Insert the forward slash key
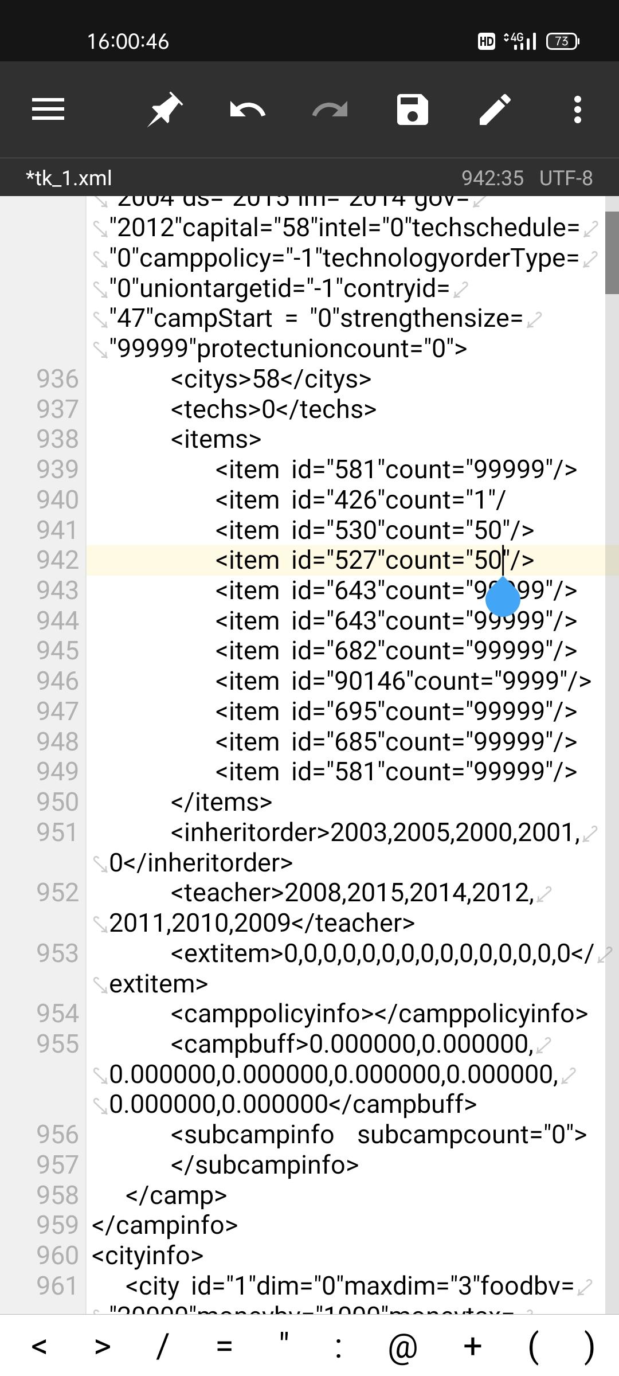 point(163,1346)
